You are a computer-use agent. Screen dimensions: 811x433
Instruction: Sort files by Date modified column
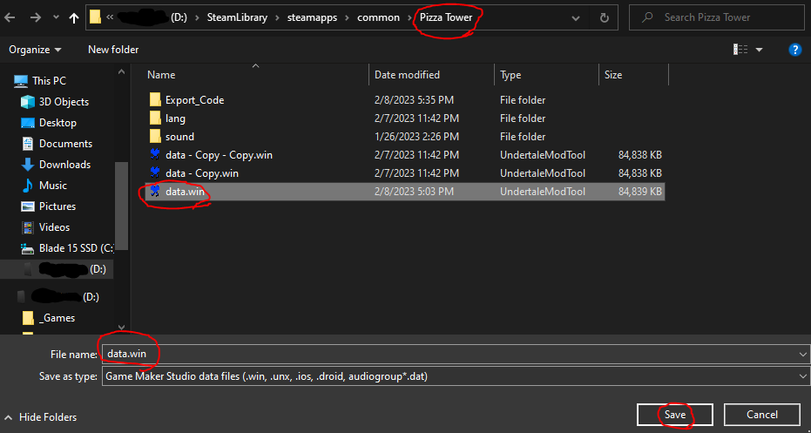pyautogui.click(x=407, y=75)
